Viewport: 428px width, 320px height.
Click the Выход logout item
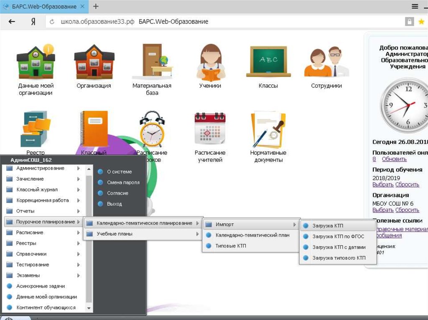(114, 204)
